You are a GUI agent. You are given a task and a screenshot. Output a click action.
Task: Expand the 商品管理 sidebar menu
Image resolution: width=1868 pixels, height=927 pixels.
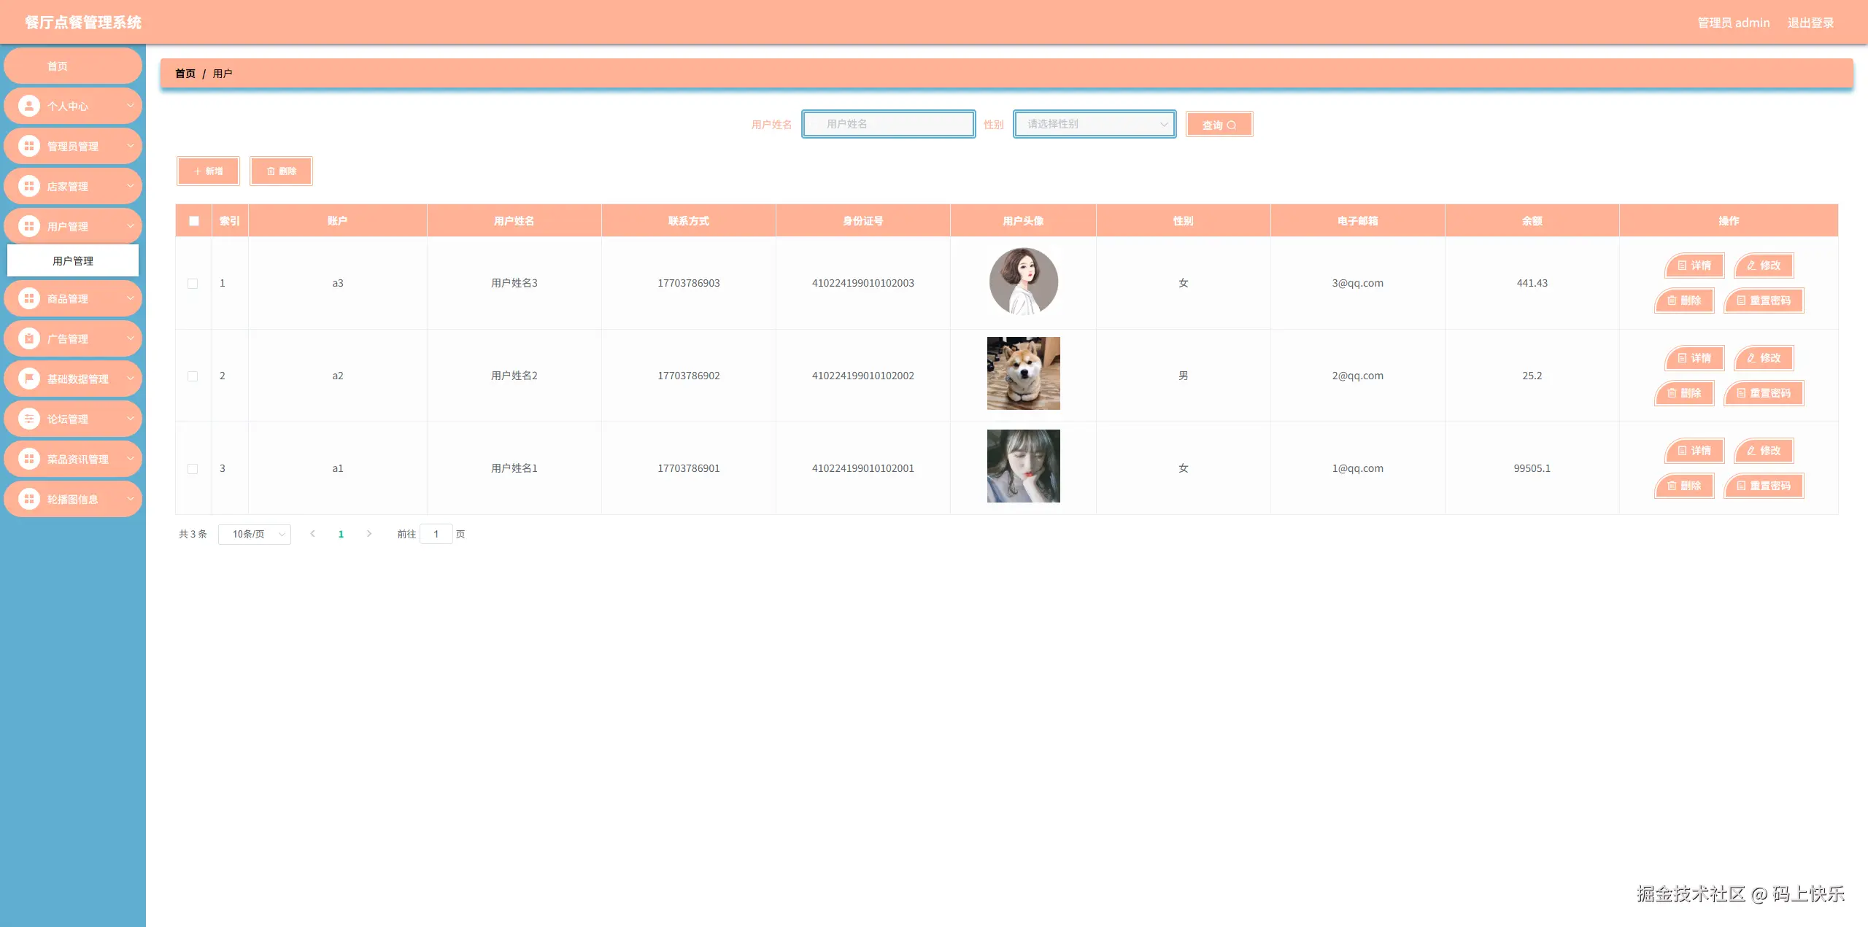[x=73, y=299]
